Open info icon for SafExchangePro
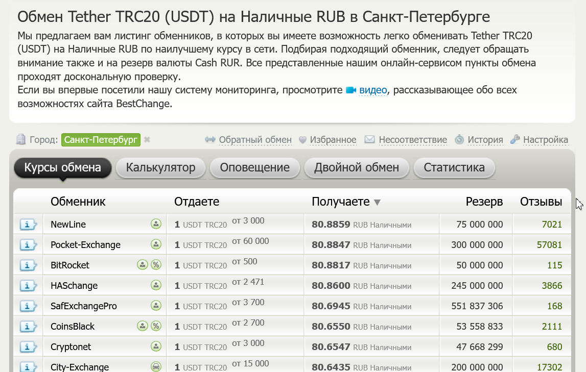This screenshot has width=586, height=372. 28,306
